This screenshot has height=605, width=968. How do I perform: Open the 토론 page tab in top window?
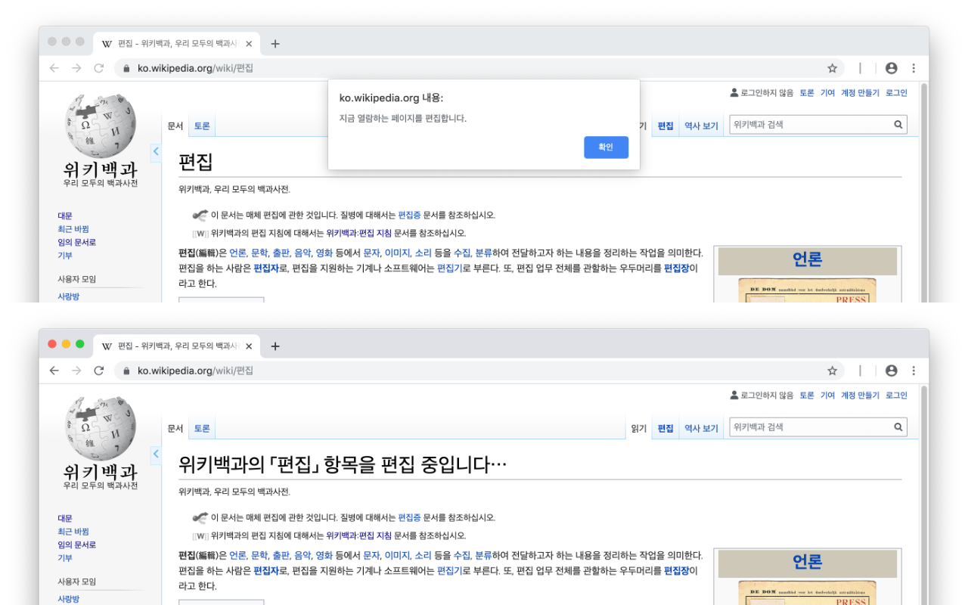[x=202, y=126]
